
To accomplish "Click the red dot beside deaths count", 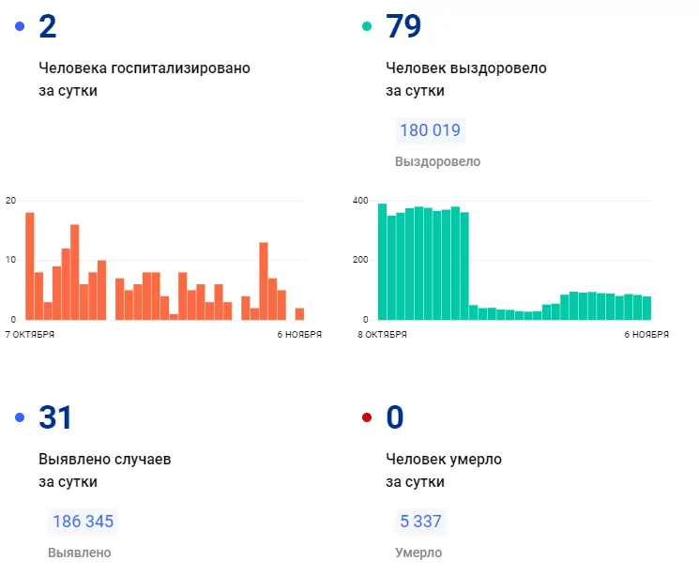I will (x=367, y=417).
